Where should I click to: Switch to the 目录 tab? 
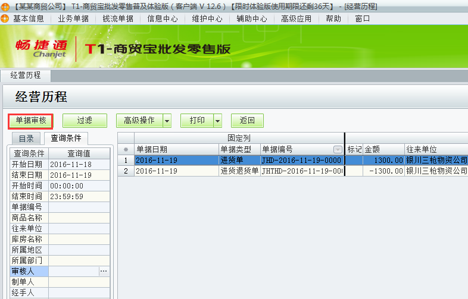pos(26,139)
